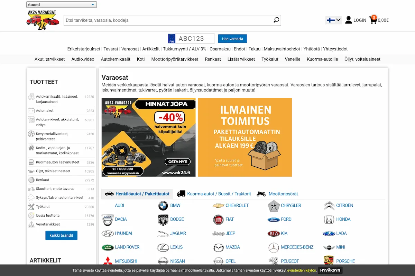Switch to the Moottoripyörät tab
Screen dimensions: 415x276
pos(277,194)
